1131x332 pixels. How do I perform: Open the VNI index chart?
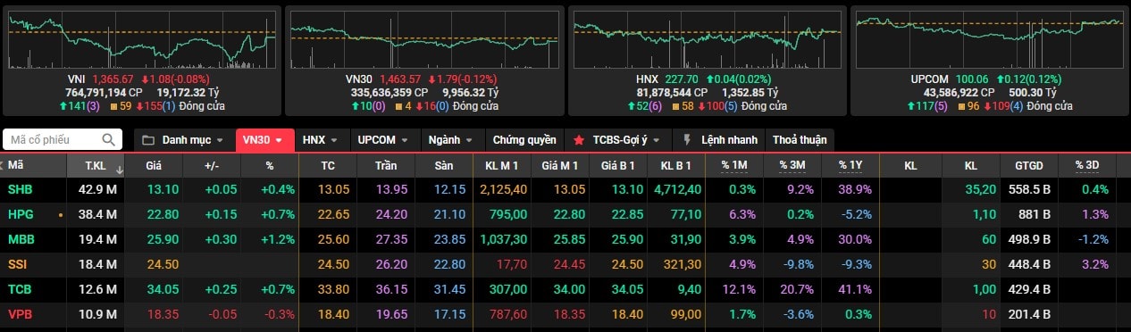pos(141,39)
